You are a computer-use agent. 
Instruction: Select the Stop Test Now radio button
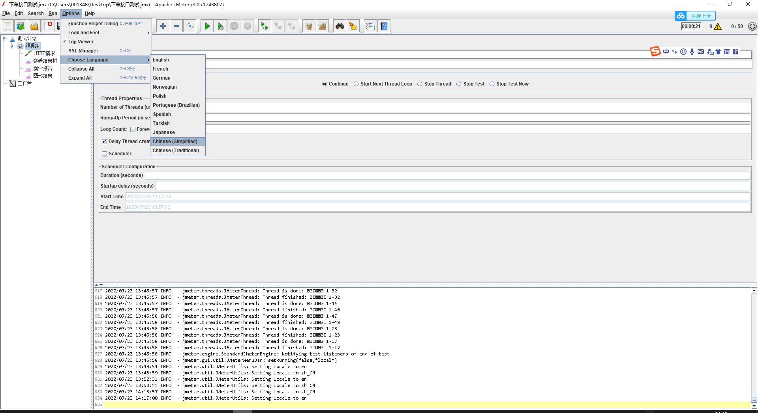[x=492, y=84]
